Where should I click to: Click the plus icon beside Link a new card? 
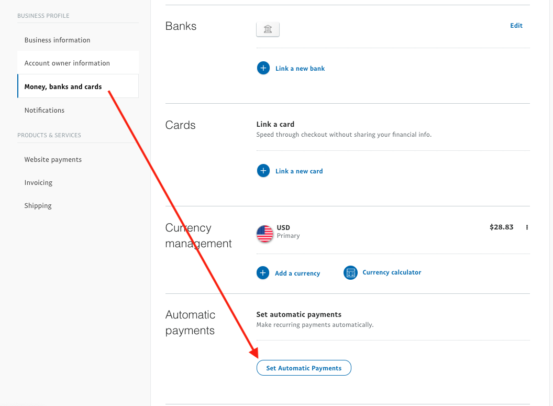(263, 171)
